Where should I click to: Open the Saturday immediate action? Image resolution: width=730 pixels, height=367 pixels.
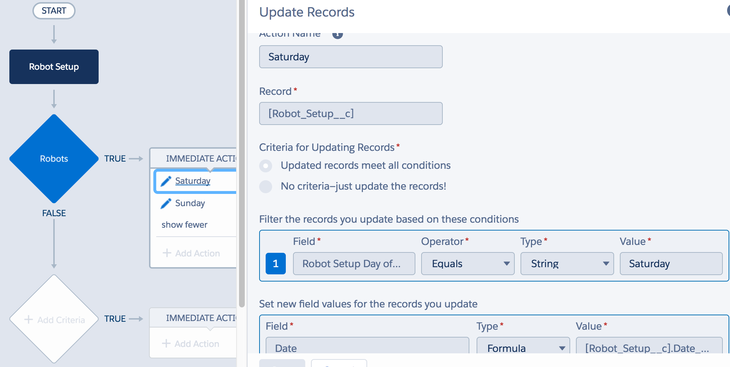(x=193, y=181)
